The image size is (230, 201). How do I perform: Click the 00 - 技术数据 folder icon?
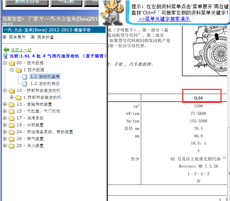[x=11, y=63]
